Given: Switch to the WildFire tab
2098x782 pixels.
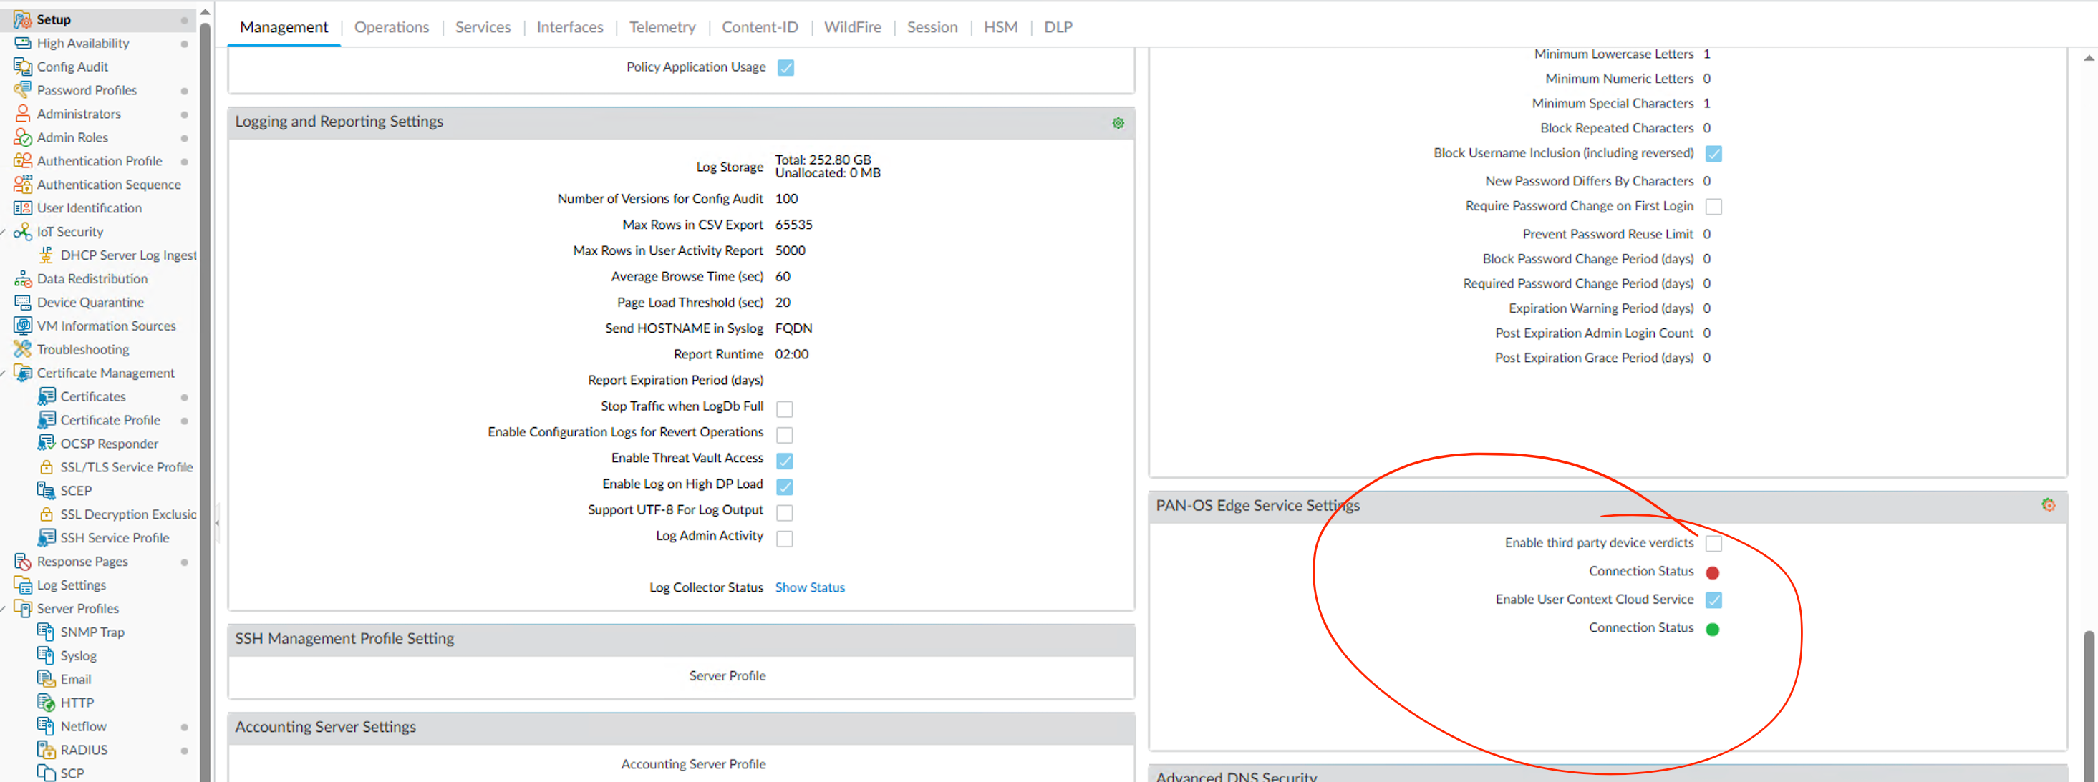Looking at the screenshot, I should 852,26.
